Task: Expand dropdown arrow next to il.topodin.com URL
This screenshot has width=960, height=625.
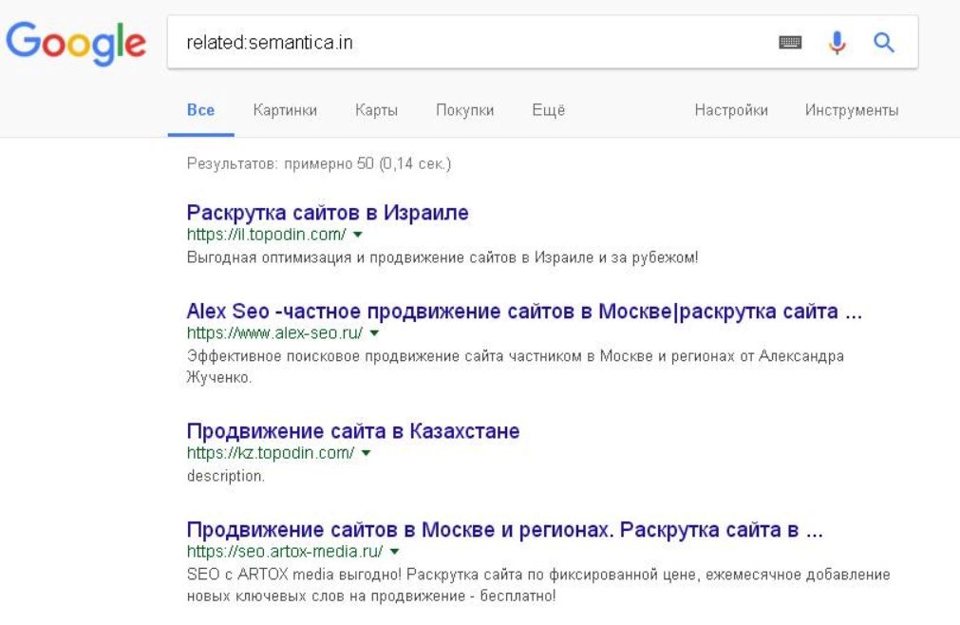Action: pos(358,235)
